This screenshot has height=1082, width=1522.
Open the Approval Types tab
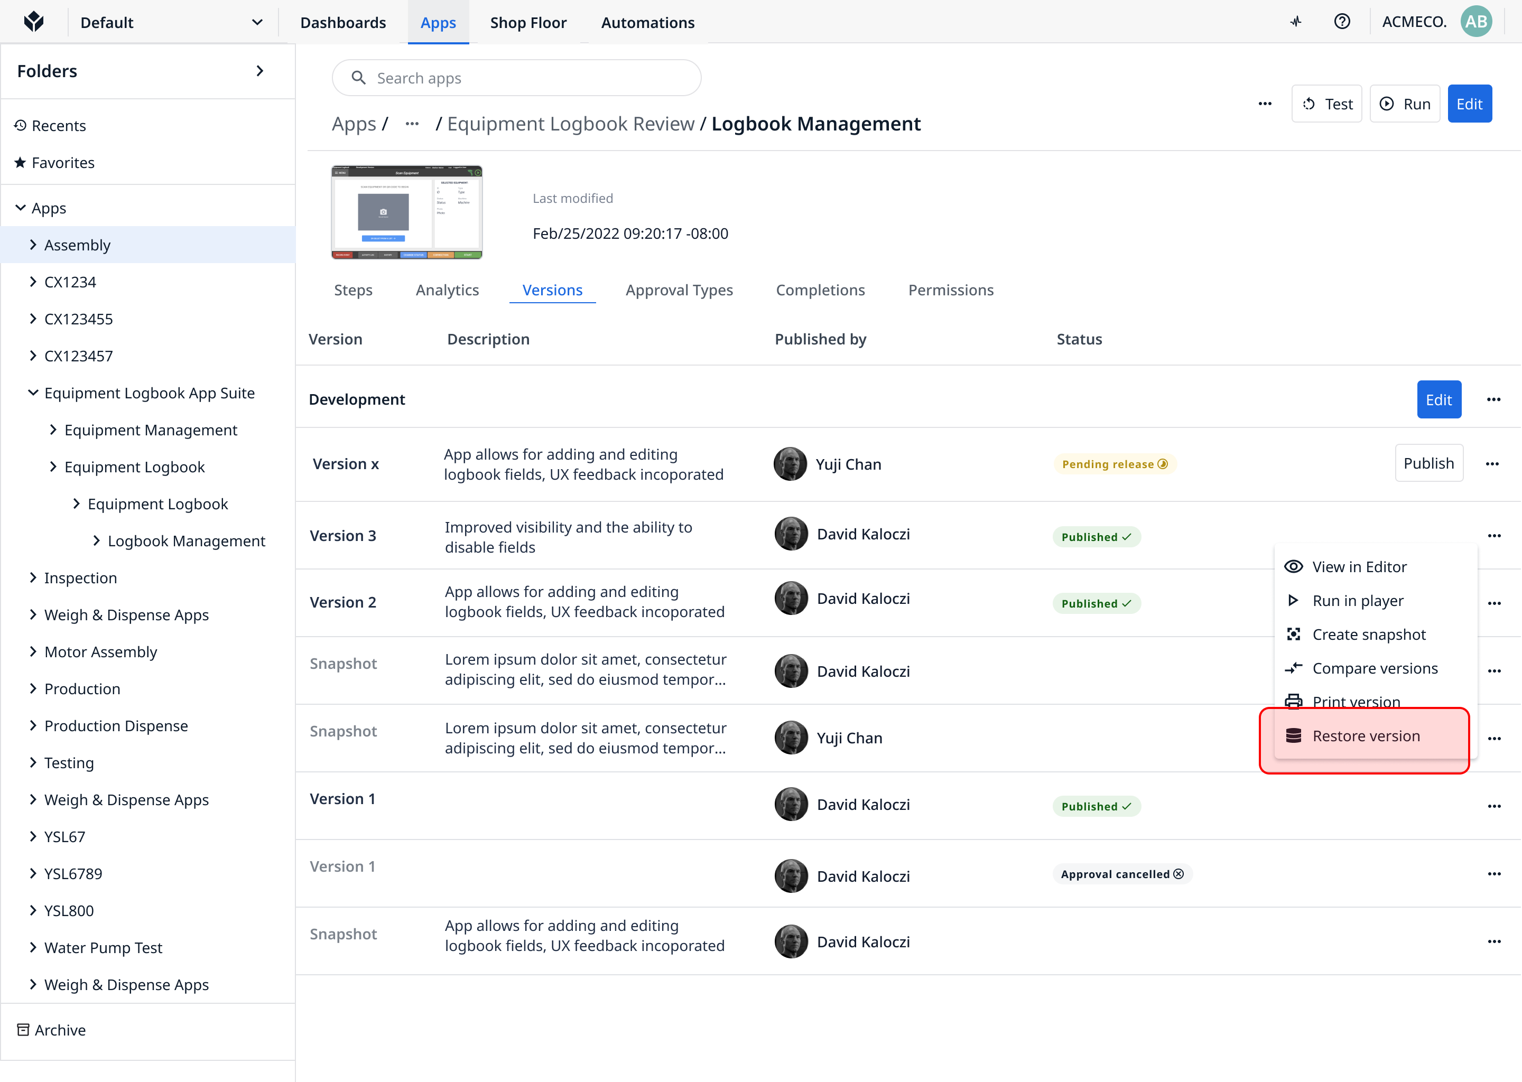(679, 290)
